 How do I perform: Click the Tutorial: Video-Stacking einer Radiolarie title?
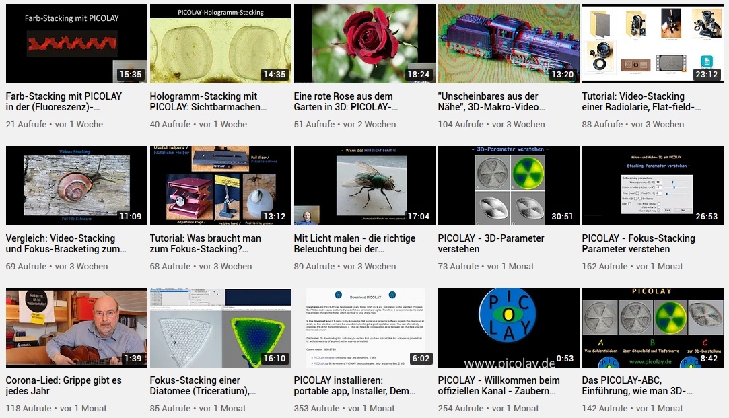[642, 102]
